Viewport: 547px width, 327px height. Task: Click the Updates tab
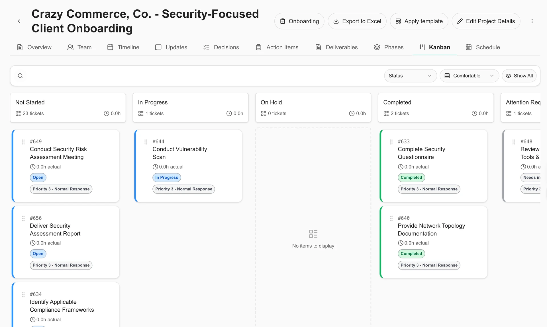pos(171,47)
